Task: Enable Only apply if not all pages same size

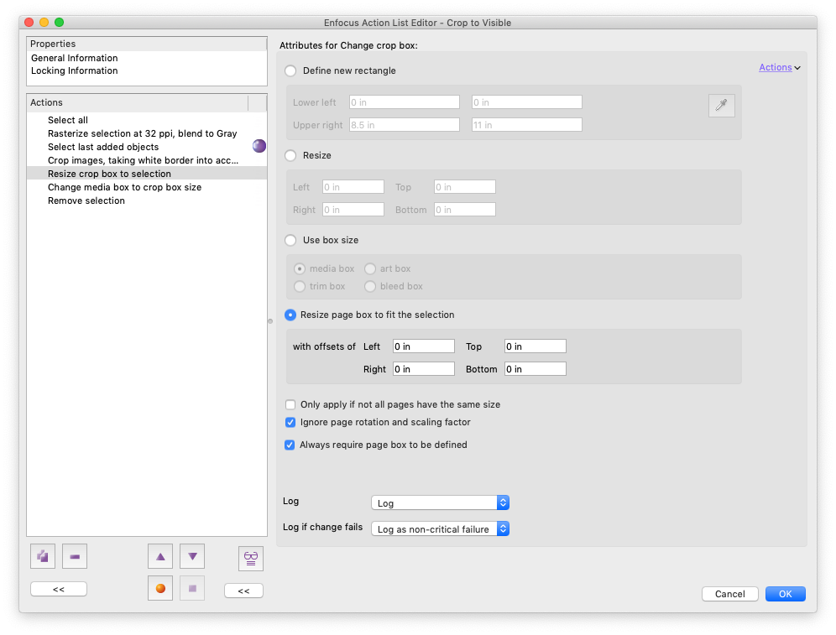Action: click(x=291, y=404)
